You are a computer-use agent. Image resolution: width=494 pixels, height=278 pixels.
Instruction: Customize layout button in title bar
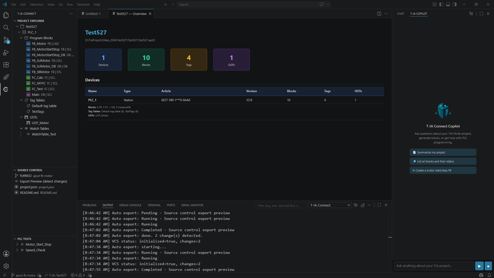pos(435,4)
